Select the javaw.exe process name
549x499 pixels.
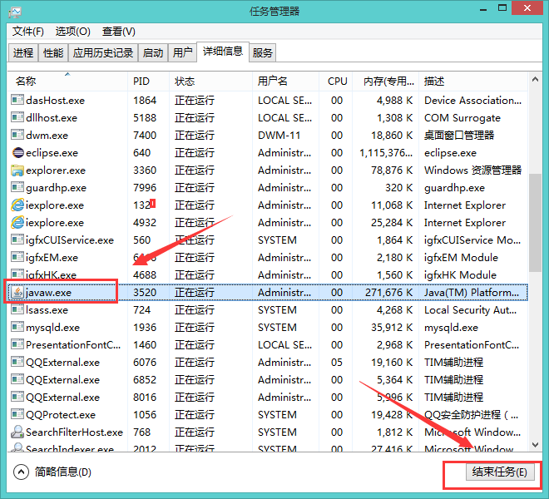click(48, 293)
